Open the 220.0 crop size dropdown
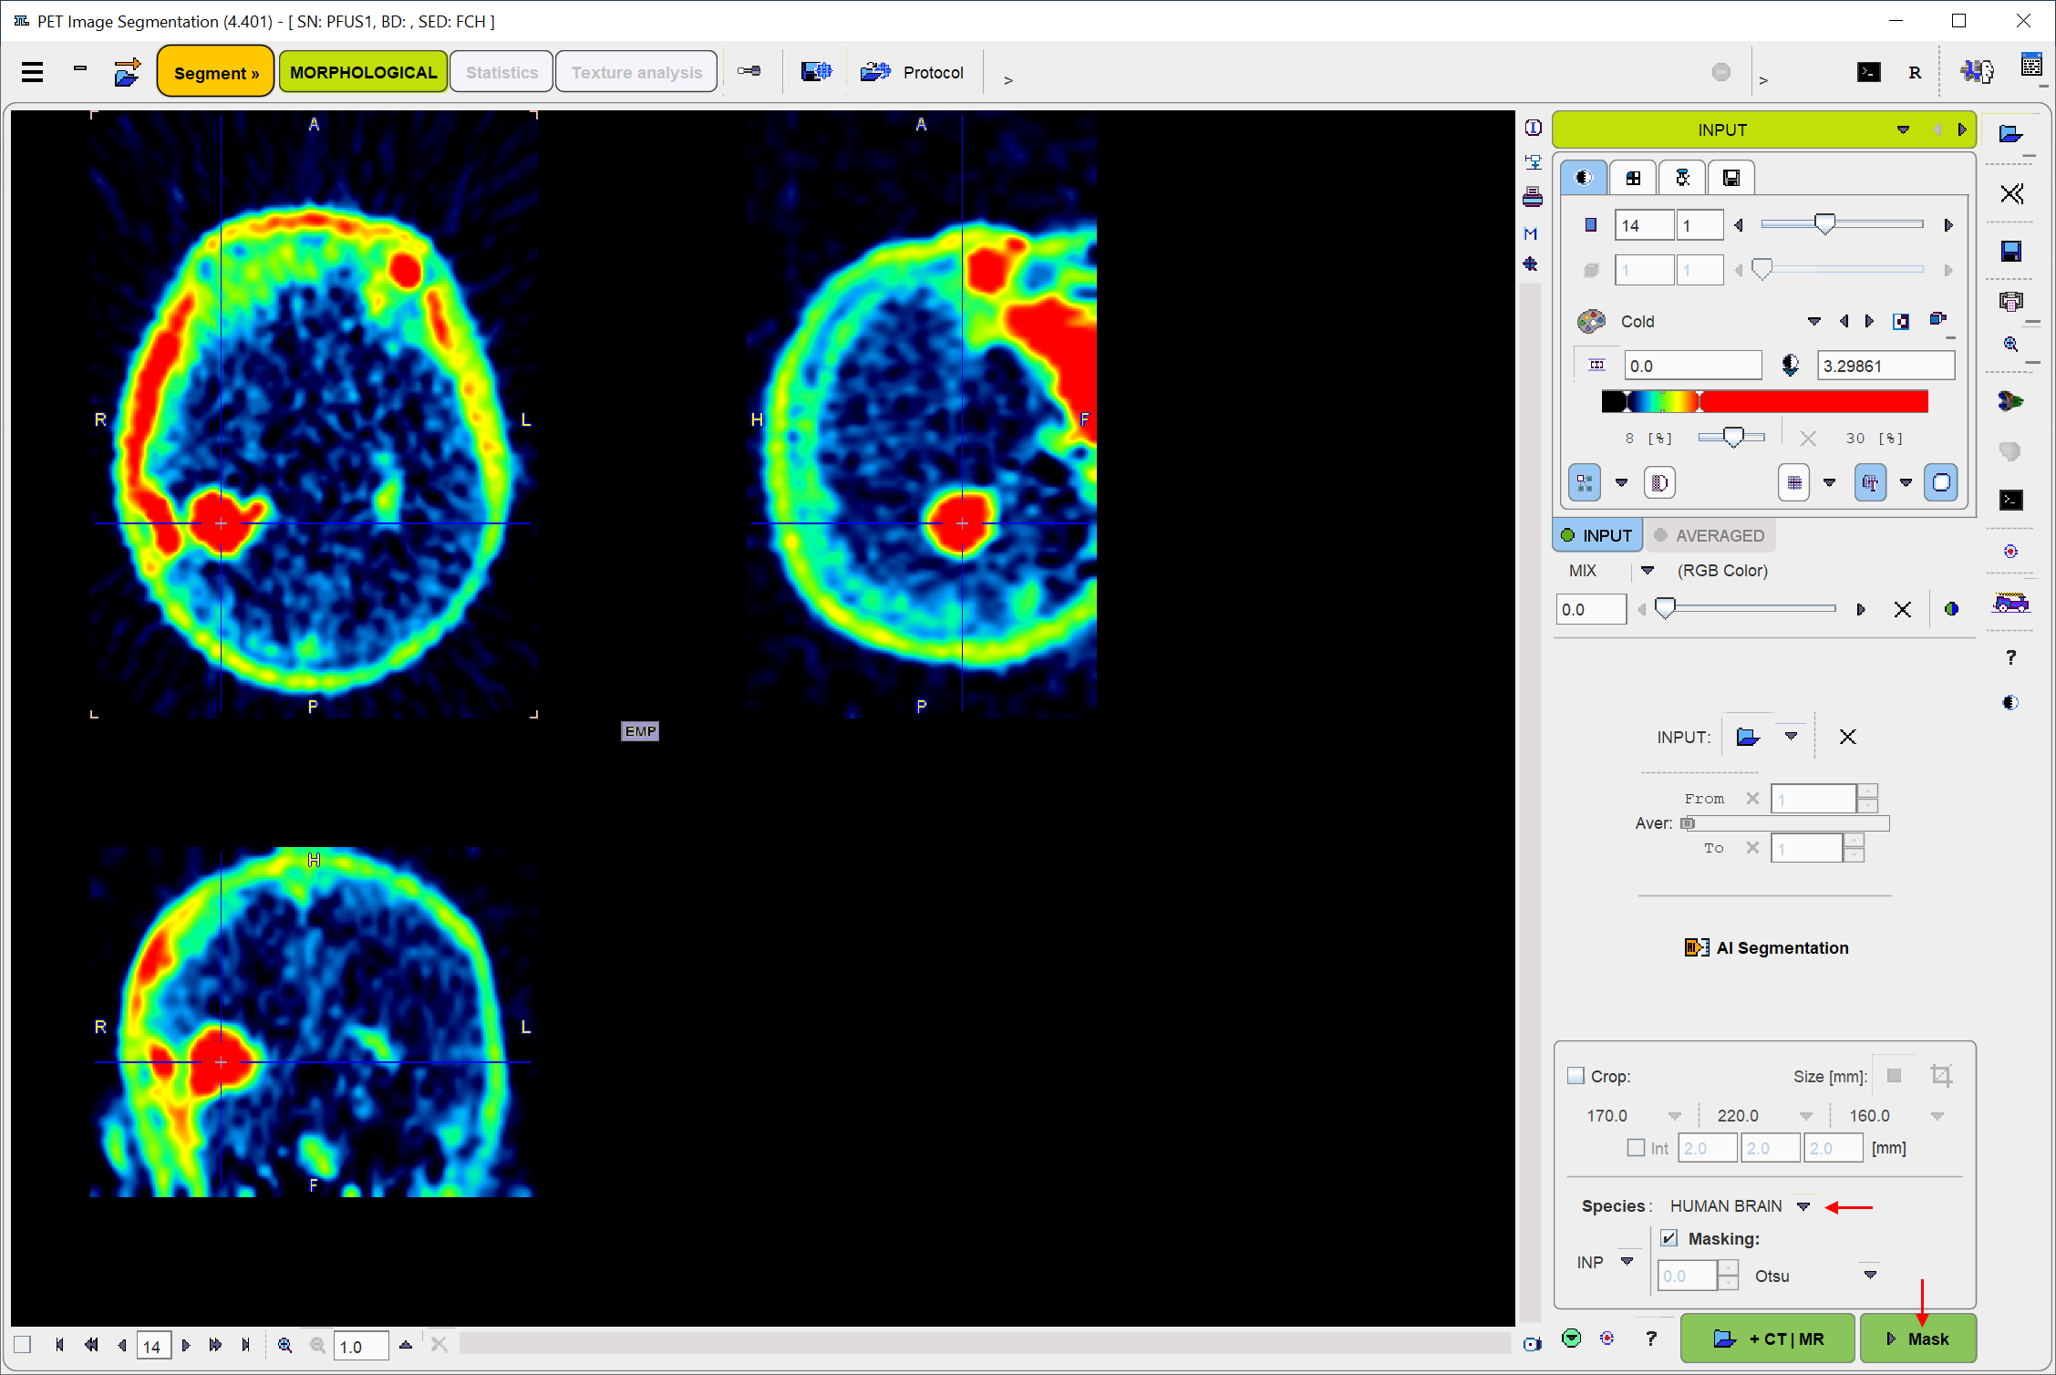2056x1375 pixels. point(1805,1116)
